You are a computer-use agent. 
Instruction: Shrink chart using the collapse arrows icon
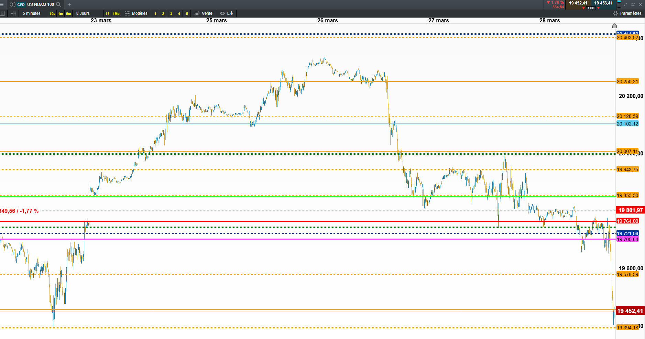coord(625,4)
